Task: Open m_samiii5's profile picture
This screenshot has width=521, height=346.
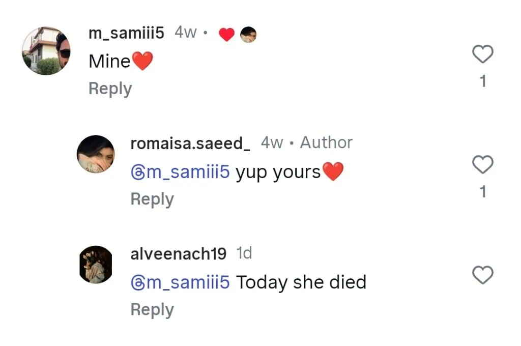Action: (46, 51)
